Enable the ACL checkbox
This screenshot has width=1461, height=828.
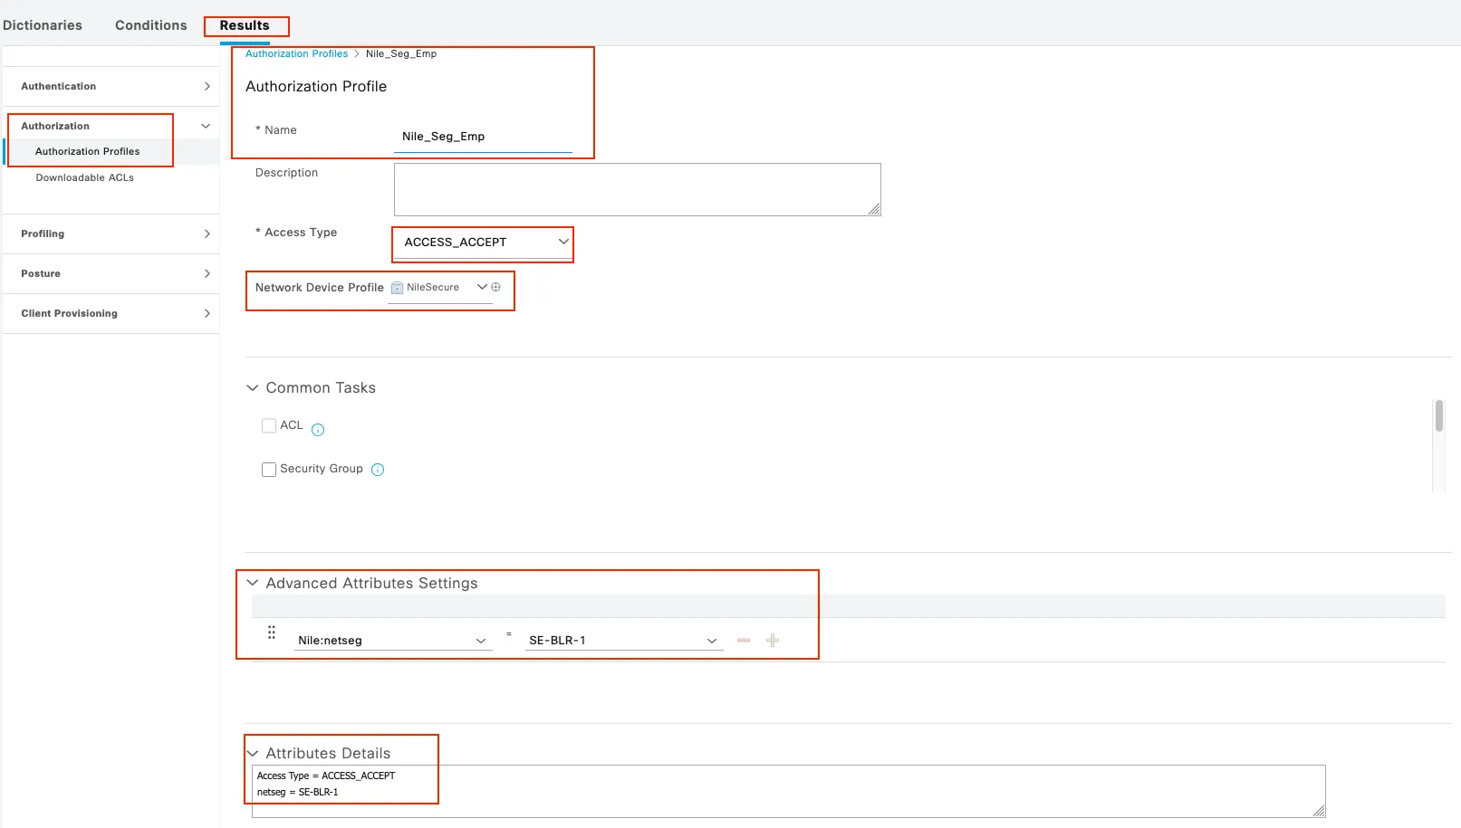click(269, 425)
